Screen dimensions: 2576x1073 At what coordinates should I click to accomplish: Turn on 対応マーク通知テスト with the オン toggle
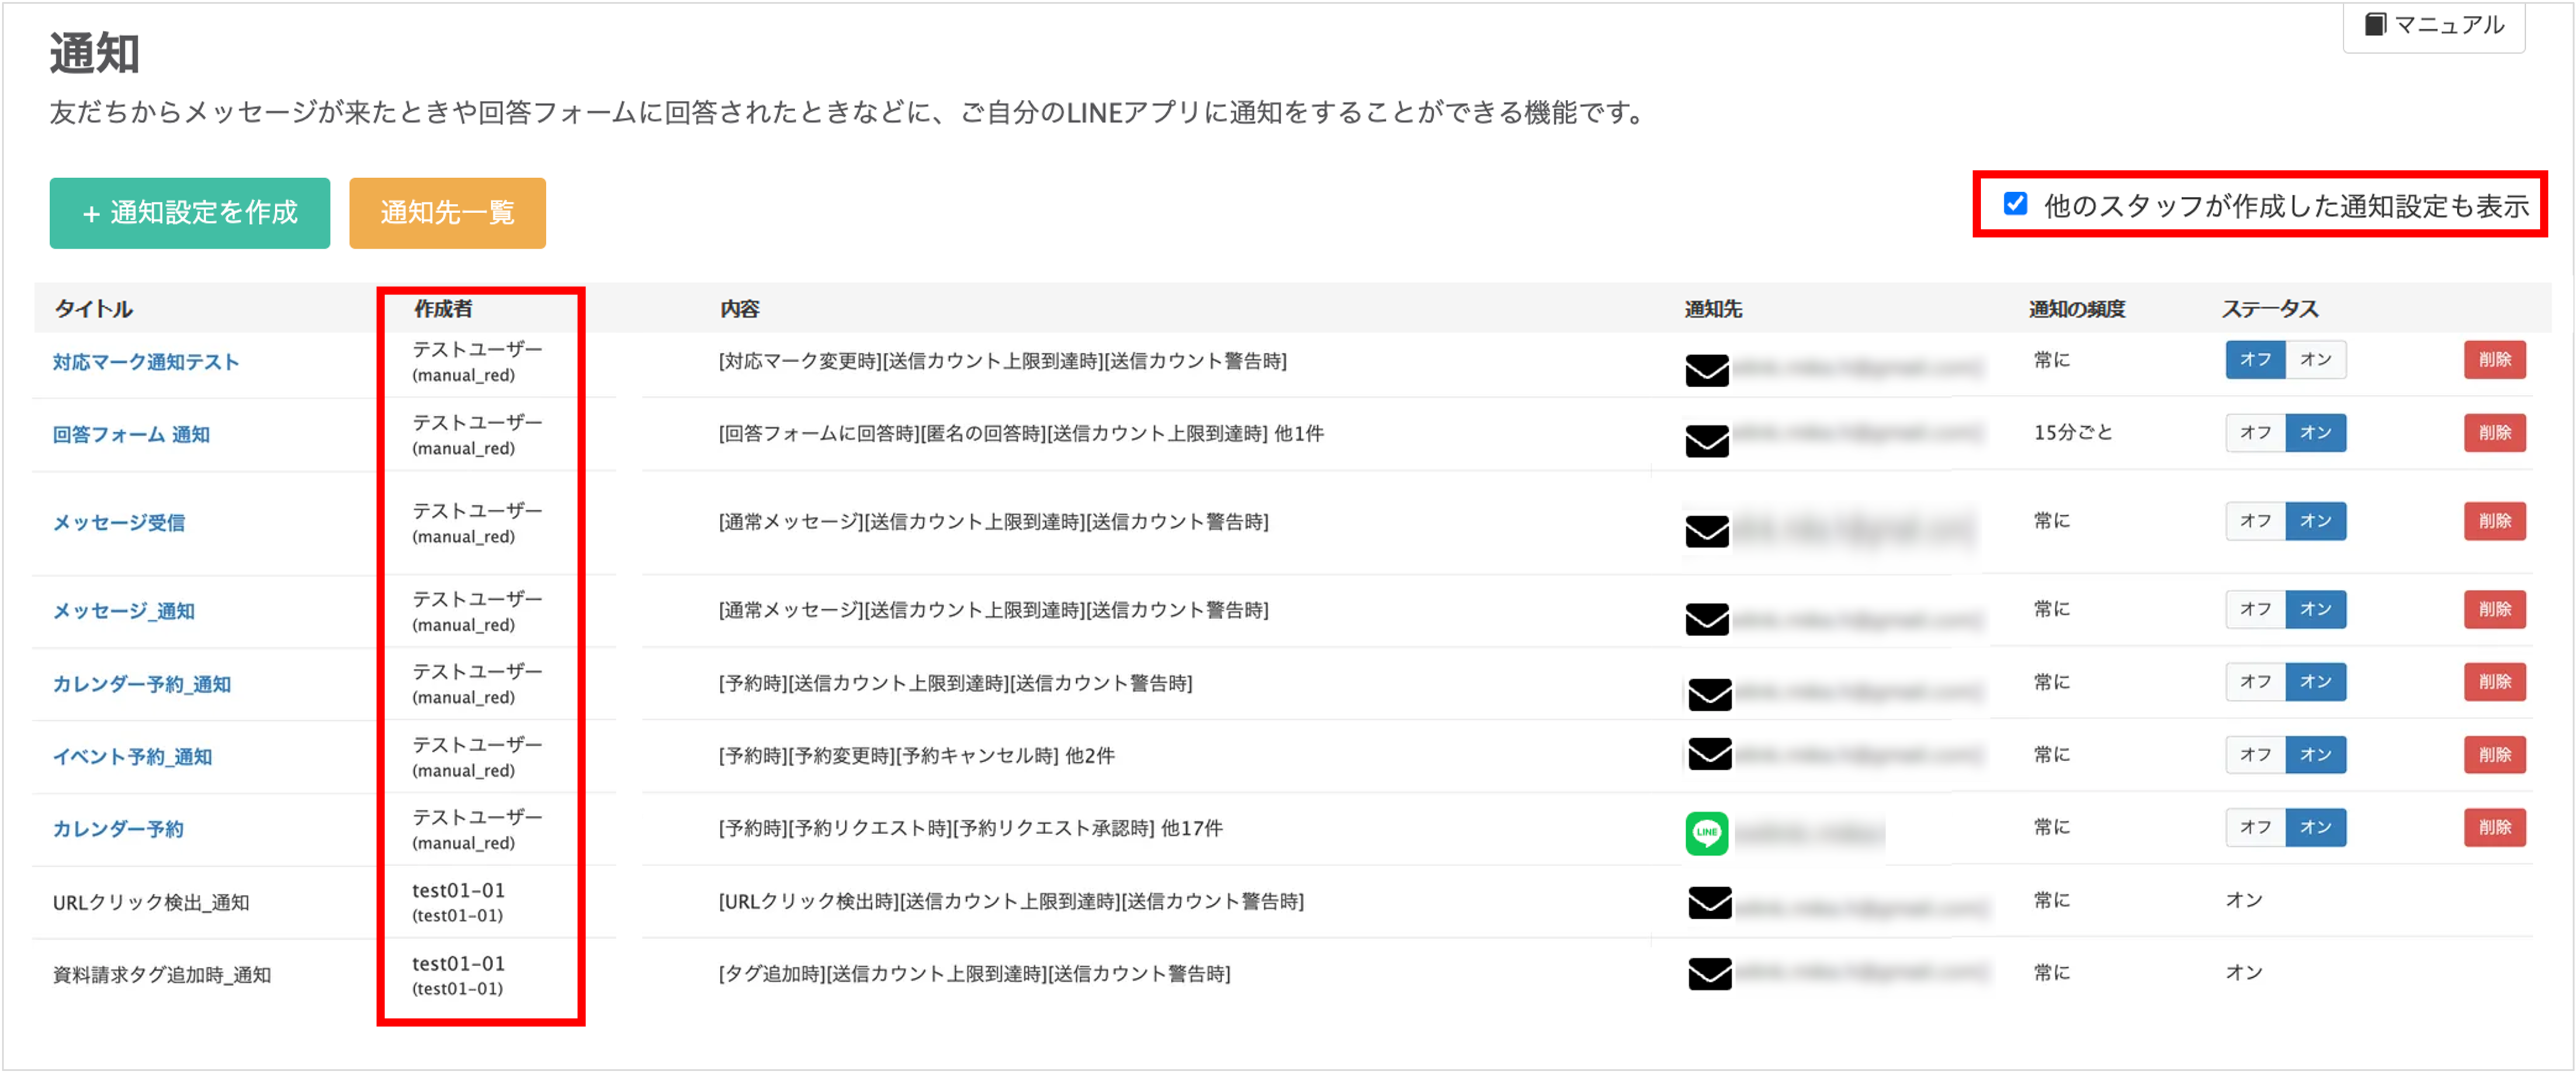[2318, 360]
